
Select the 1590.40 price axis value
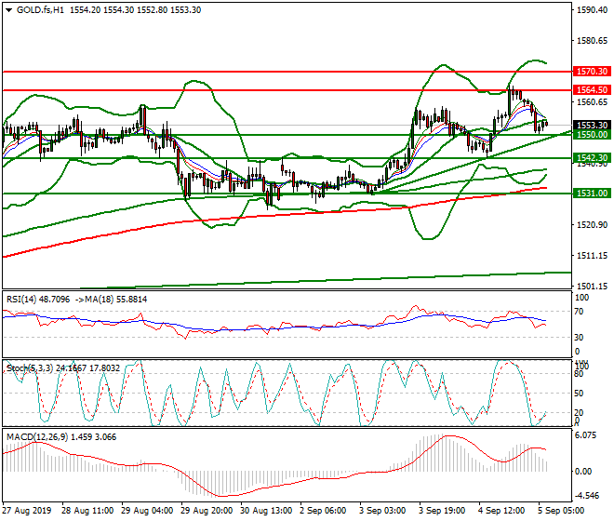point(592,10)
